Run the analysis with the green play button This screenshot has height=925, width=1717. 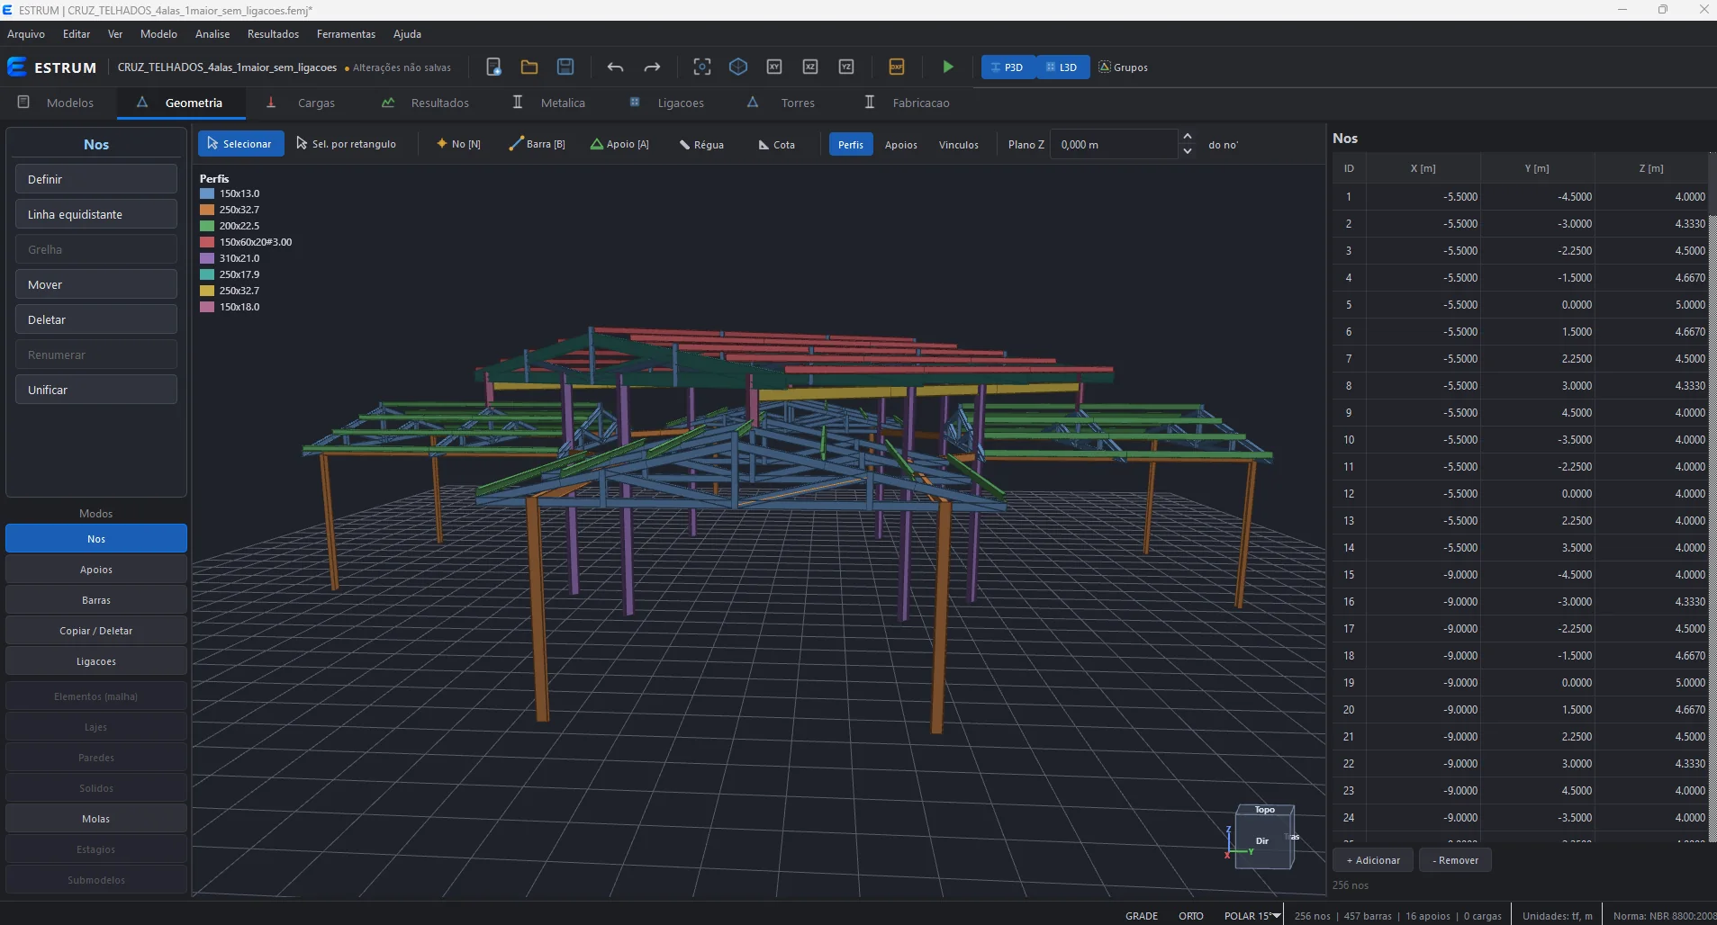(948, 67)
